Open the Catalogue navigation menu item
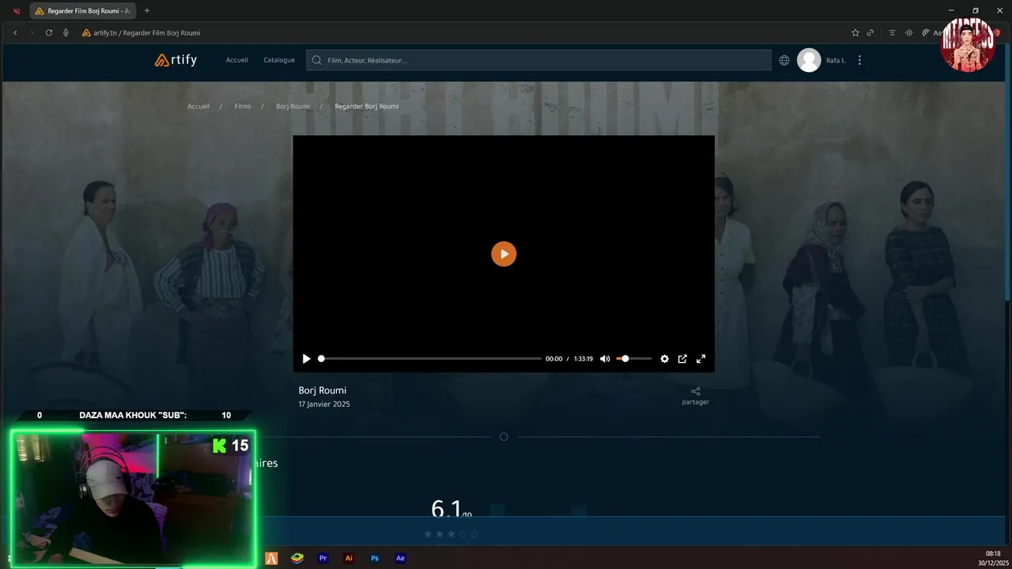 point(279,60)
